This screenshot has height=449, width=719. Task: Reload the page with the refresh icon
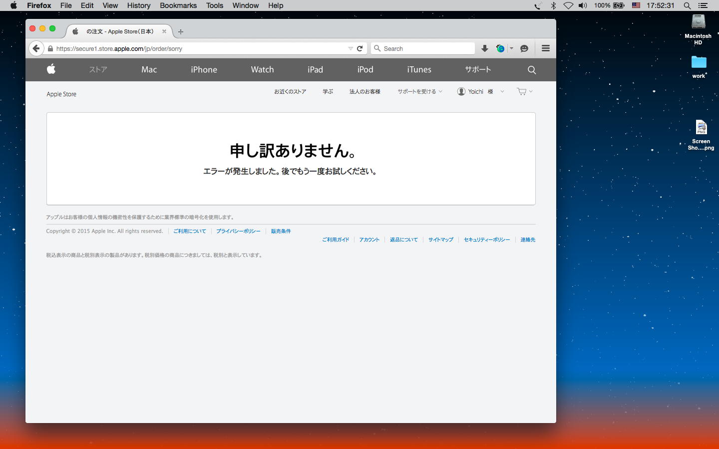tap(359, 48)
